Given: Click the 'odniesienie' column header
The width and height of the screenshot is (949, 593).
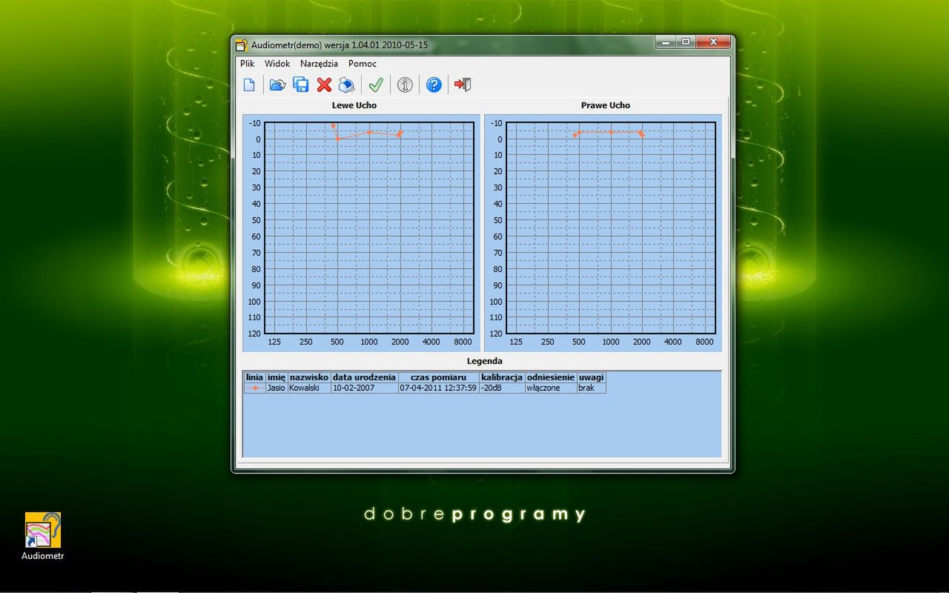Looking at the screenshot, I should point(551,377).
